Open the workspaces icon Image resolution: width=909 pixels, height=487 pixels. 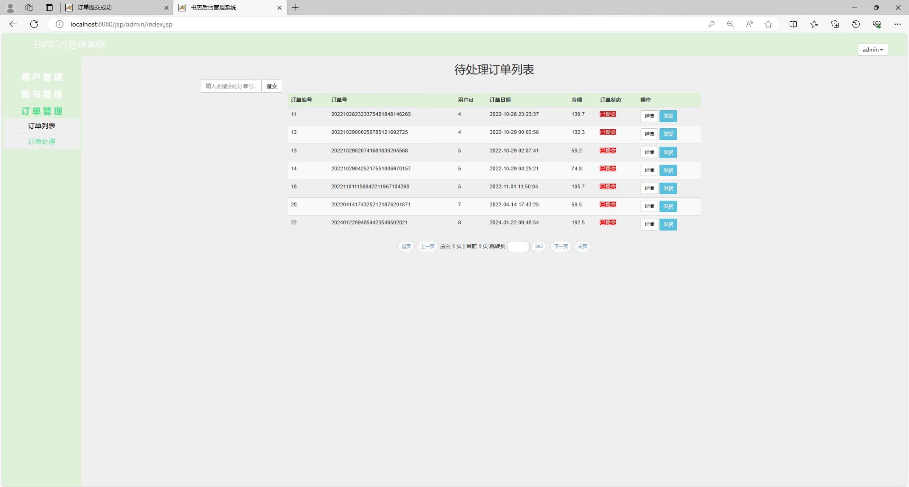(x=29, y=8)
